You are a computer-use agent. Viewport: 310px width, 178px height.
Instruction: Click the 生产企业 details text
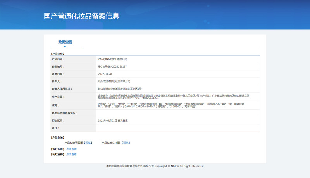coord(174,97)
